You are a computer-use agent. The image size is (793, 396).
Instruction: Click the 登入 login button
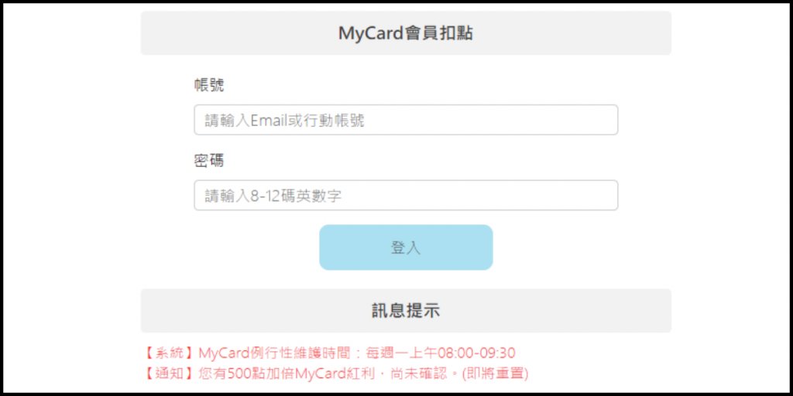(x=406, y=247)
